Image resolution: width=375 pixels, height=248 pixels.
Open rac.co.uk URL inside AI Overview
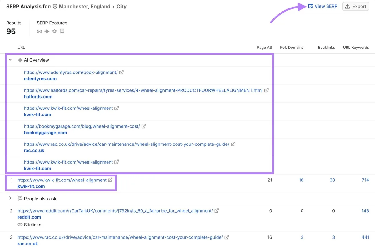click(127, 144)
